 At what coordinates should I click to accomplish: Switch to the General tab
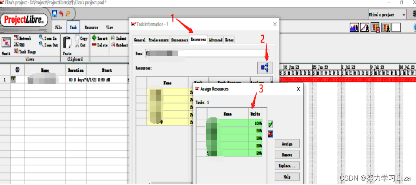click(140, 40)
